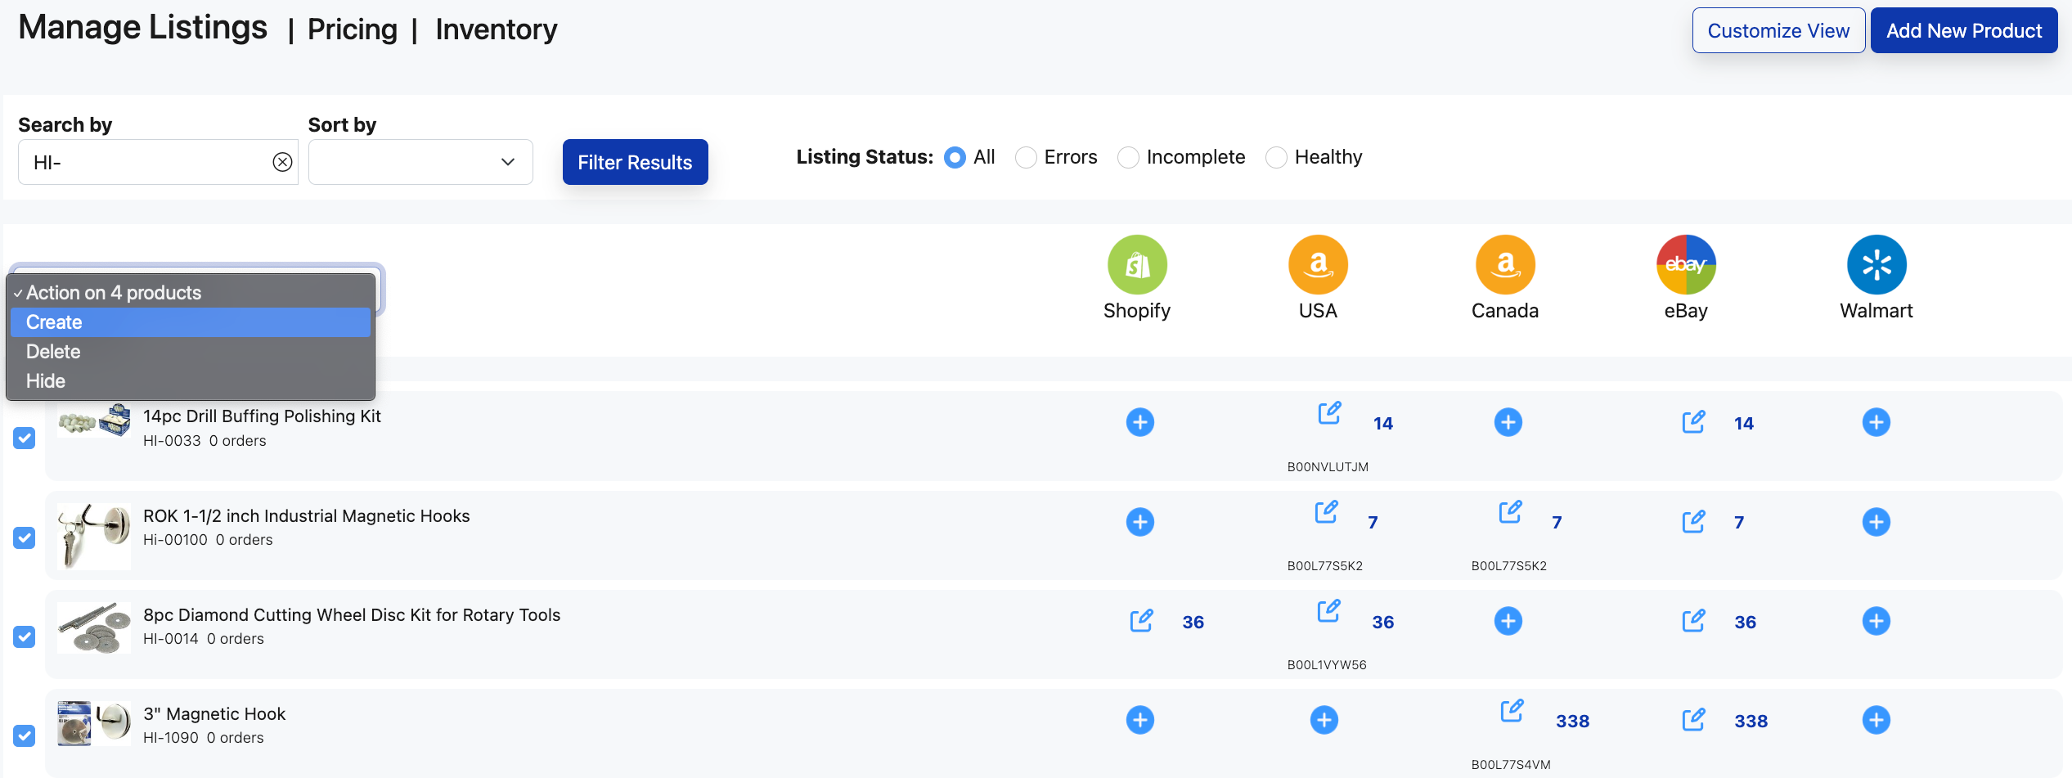Add 3" Magnetic Hook to Walmart

click(1876, 720)
